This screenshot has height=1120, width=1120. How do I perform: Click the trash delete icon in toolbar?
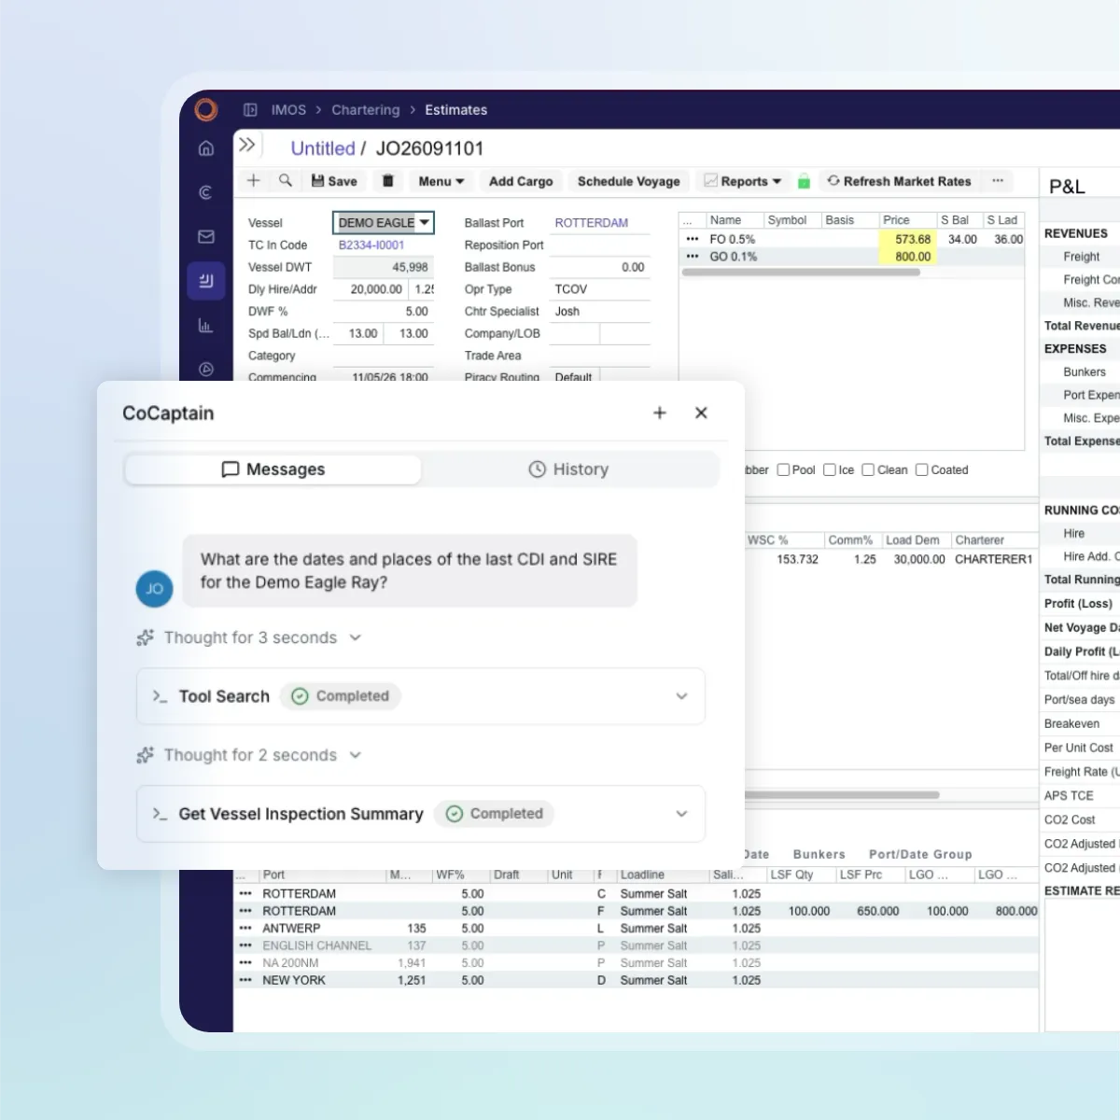(388, 181)
